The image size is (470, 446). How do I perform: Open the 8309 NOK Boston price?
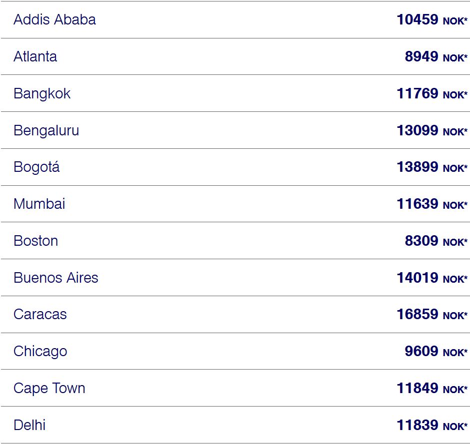[436, 241]
